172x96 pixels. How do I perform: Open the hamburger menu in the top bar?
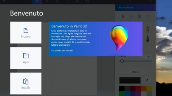(4, 1)
